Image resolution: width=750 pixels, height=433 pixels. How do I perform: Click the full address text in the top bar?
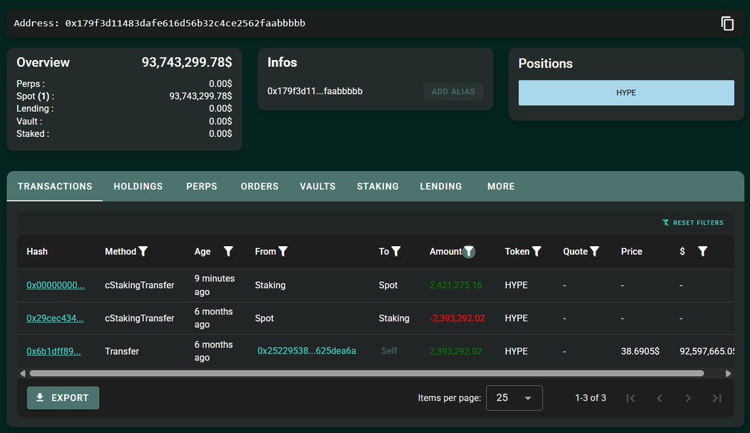pyautogui.click(x=185, y=23)
